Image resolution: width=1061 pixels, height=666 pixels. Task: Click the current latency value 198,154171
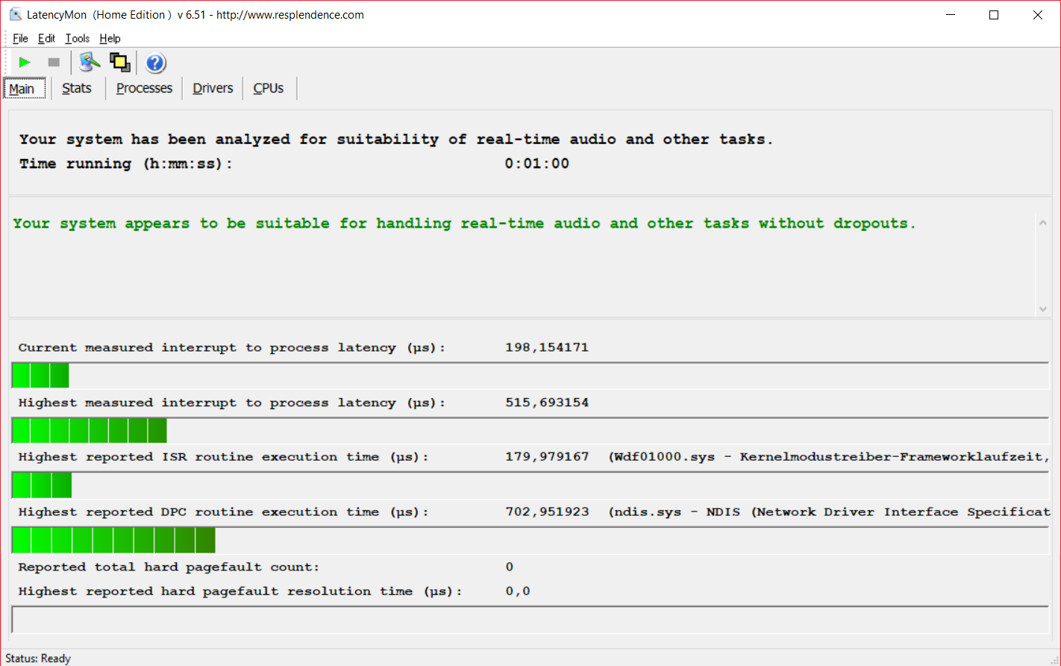[x=547, y=347]
